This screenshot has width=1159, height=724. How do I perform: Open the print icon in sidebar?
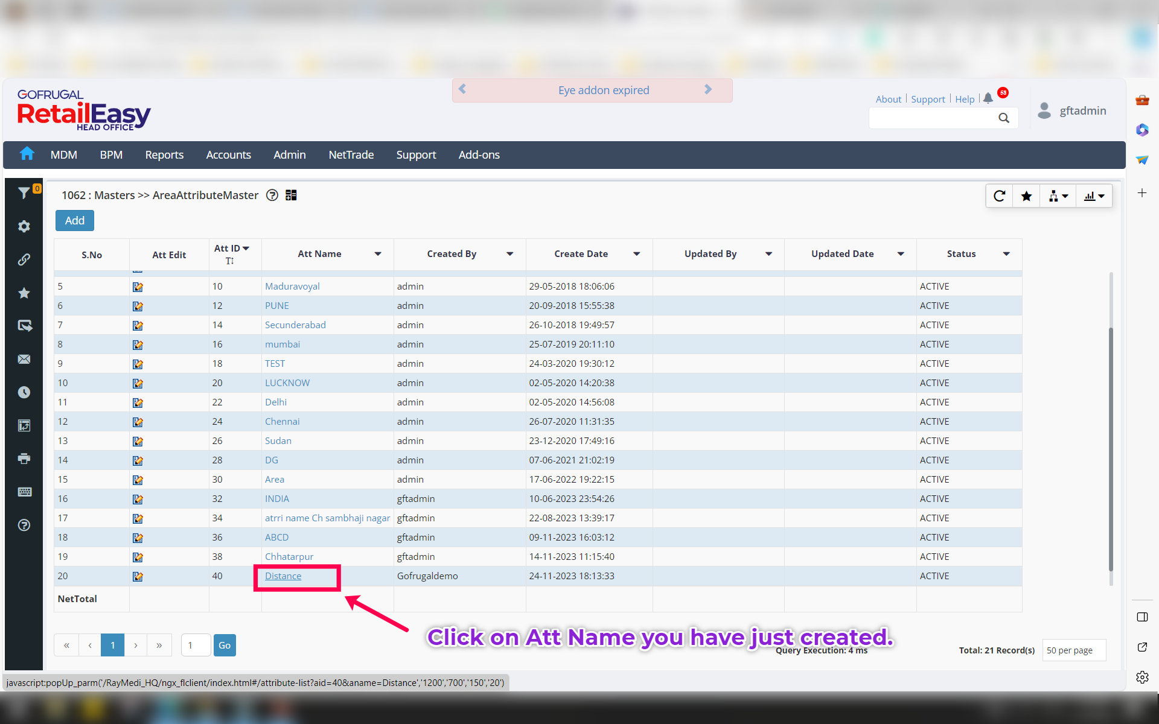24,459
